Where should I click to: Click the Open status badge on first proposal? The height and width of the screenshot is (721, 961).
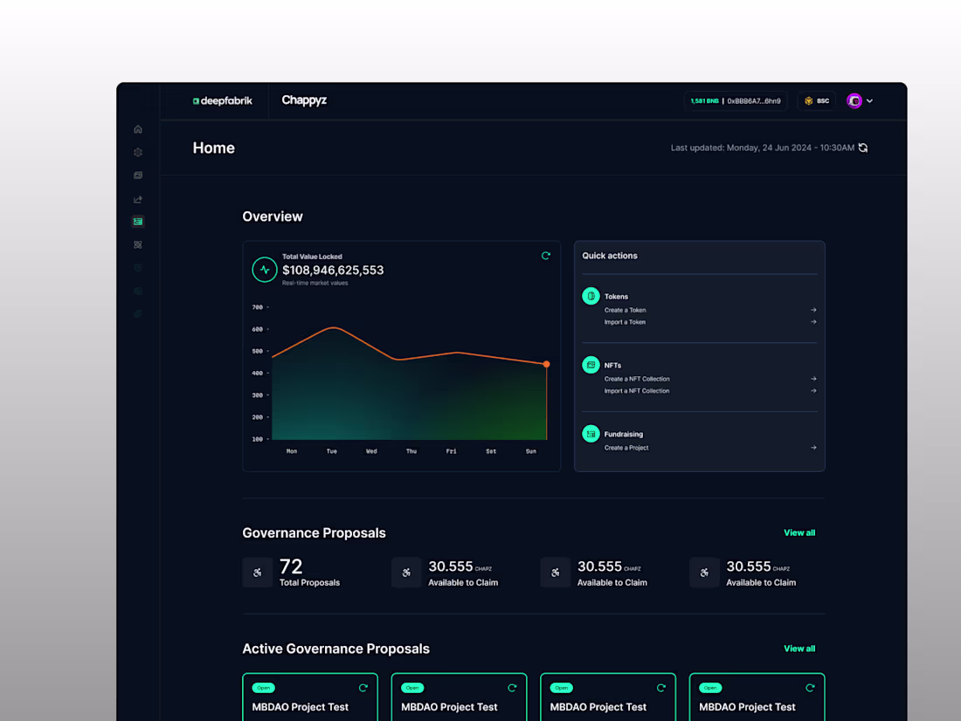(263, 688)
